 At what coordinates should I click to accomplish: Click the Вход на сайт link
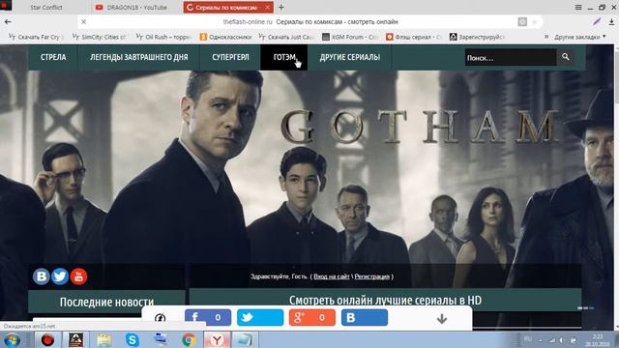click(331, 276)
